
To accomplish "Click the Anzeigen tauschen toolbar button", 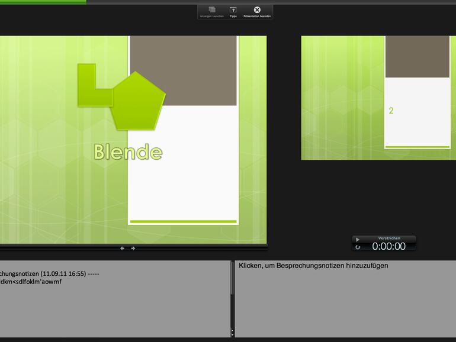I will [x=212, y=12].
